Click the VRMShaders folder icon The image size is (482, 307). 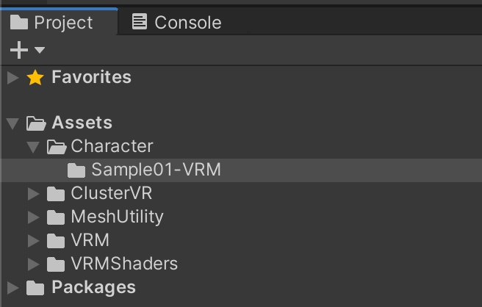[56, 264]
